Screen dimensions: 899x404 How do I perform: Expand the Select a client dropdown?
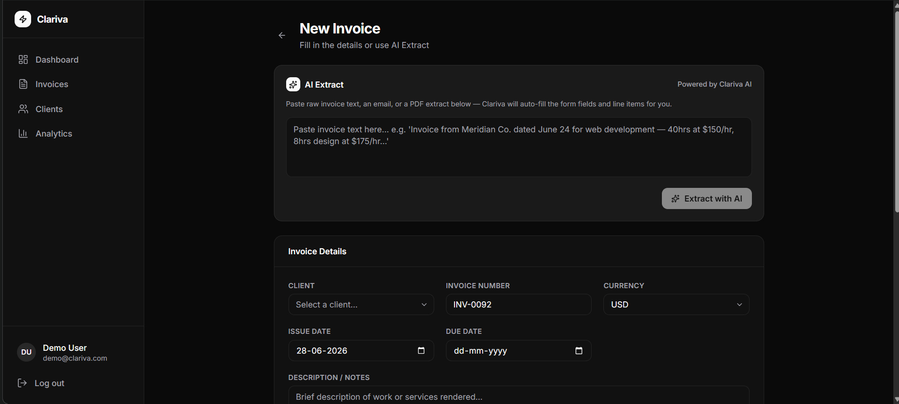361,305
